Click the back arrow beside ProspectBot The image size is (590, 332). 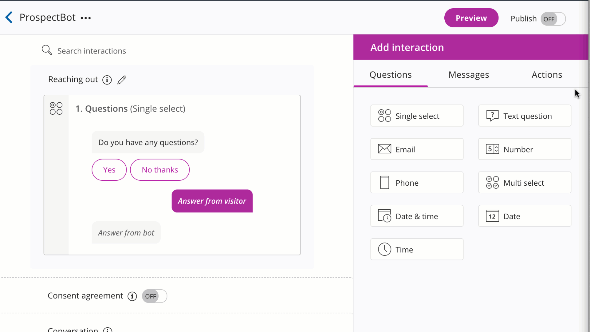point(9,18)
